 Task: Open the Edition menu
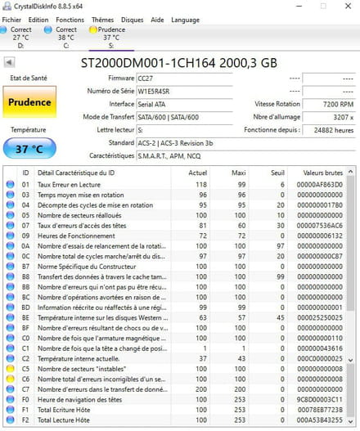pyautogui.click(x=38, y=20)
